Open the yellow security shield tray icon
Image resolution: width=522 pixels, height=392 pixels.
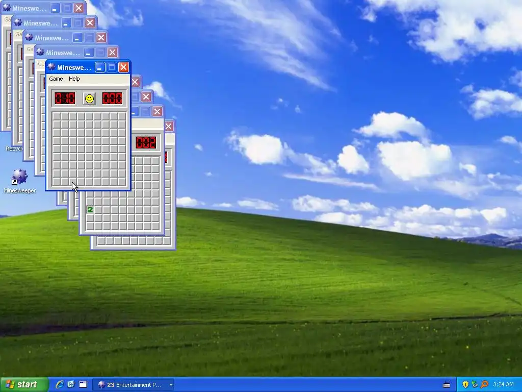465,384
